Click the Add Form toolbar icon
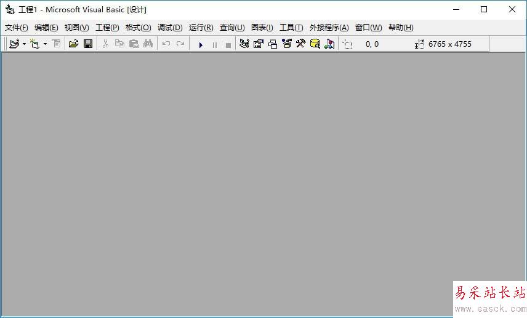 pyautogui.click(x=34, y=44)
